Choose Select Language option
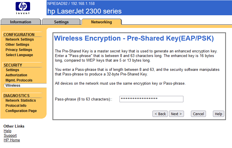This screenshot has height=148, width=232. click(x=19, y=55)
